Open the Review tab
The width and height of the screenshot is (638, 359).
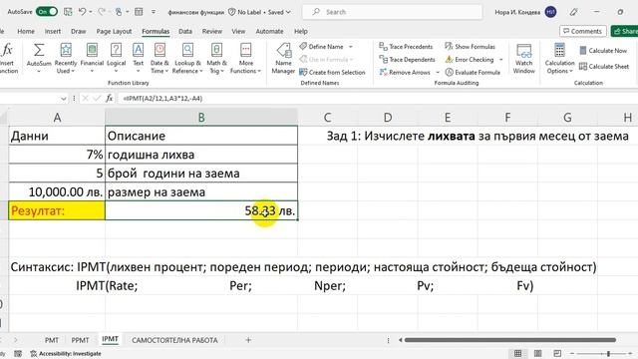[212, 31]
